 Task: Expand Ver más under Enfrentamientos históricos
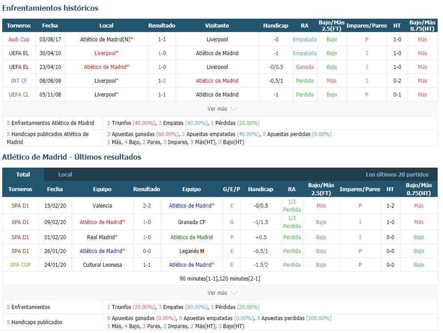tap(222, 109)
